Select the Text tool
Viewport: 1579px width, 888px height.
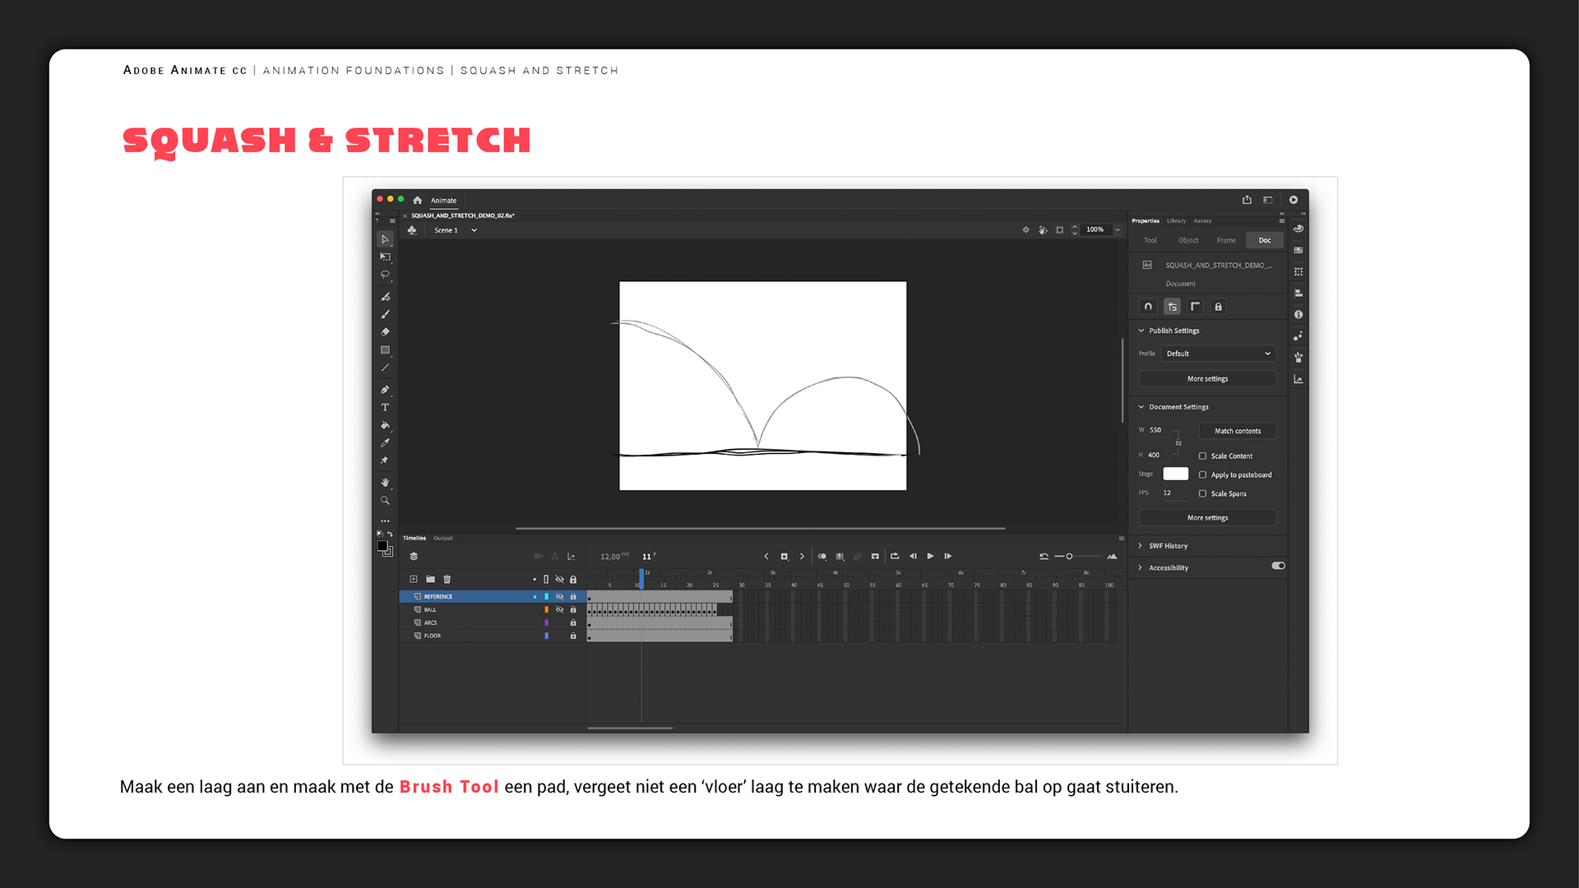coord(385,408)
